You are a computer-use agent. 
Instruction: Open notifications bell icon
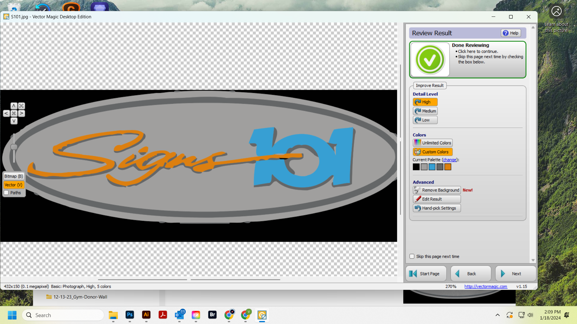pyautogui.click(x=567, y=315)
